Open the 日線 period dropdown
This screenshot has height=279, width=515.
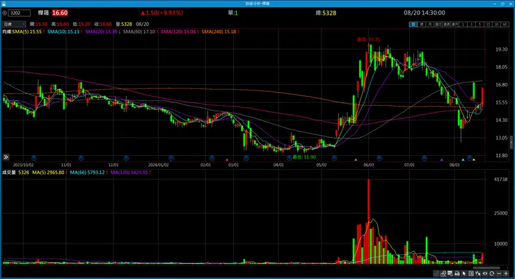pos(14,24)
